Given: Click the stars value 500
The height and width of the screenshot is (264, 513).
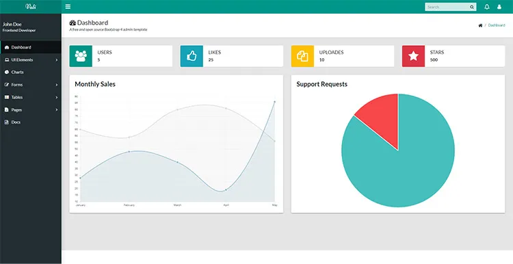Looking at the screenshot, I should [434, 60].
